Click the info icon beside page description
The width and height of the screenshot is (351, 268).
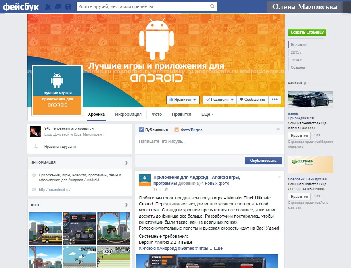[x=34, y=175]
